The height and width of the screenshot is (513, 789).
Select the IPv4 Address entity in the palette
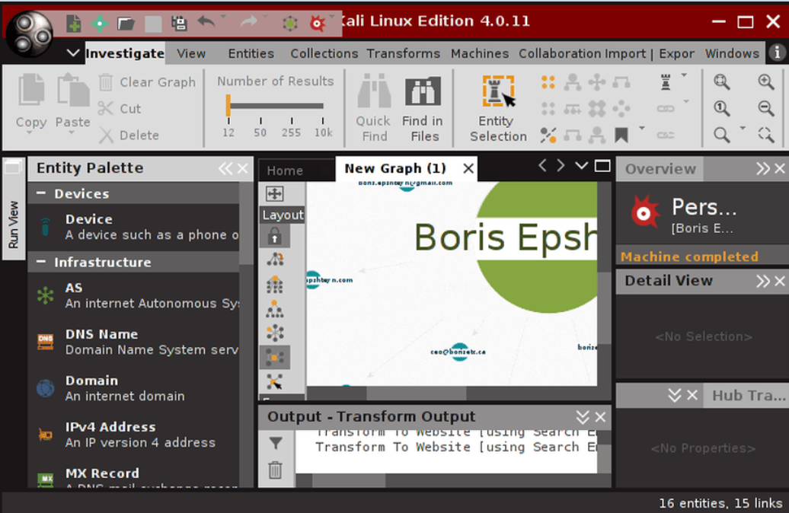point(134,435)
